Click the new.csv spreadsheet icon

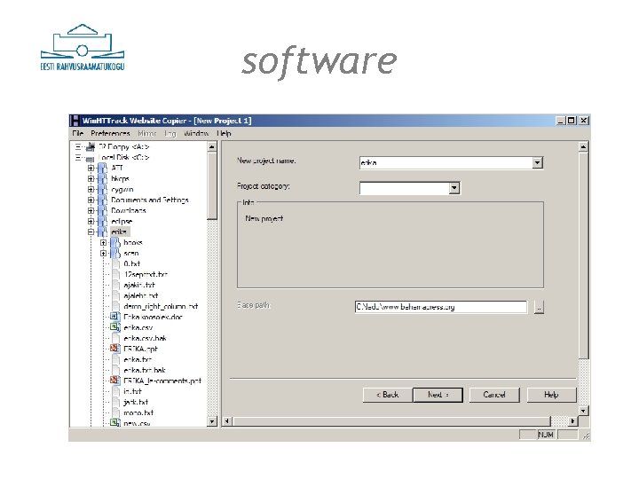pos(114,423)
